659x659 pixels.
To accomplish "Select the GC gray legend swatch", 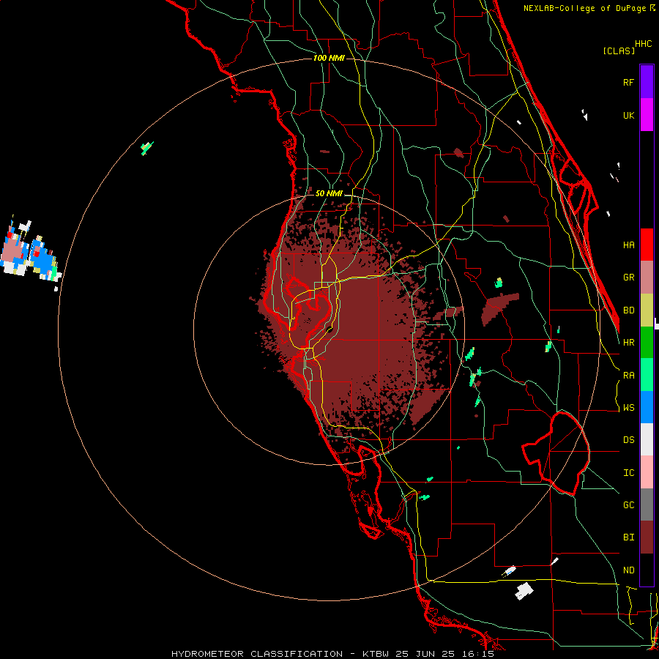I will (x=647, y=505).
